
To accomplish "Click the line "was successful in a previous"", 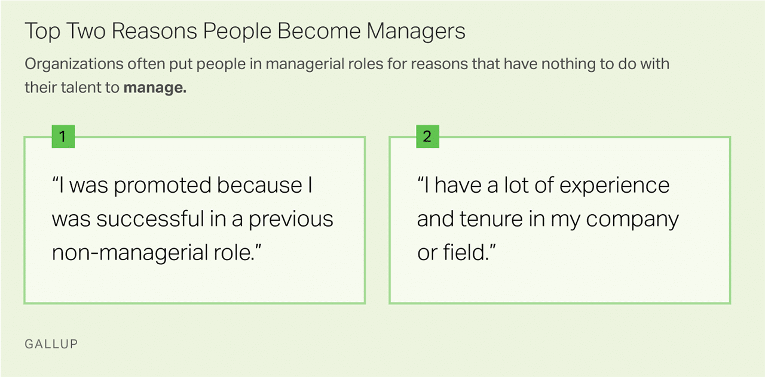I will 192,219.
